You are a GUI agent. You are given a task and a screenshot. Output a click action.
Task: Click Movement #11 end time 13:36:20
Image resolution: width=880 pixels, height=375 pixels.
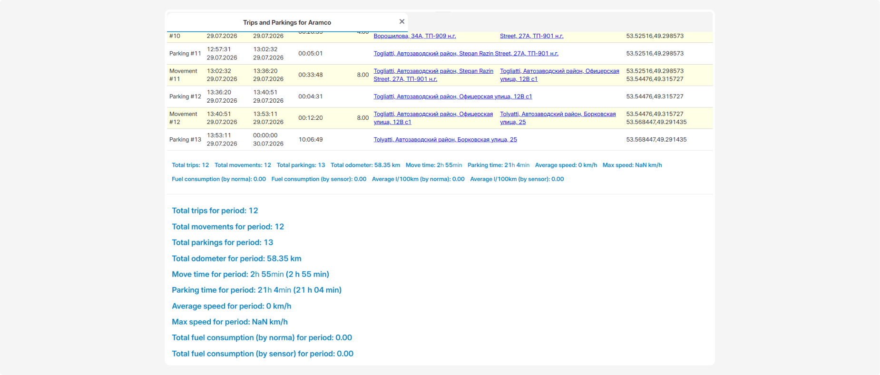click(x=265, y=71)
